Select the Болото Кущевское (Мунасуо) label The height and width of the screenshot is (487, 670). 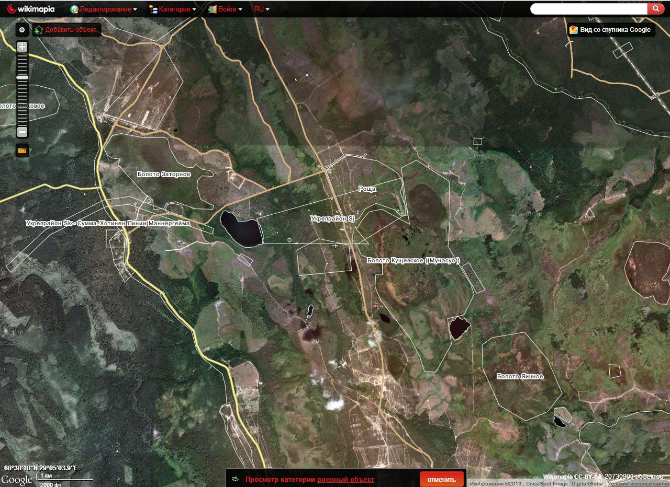[414, 260]
